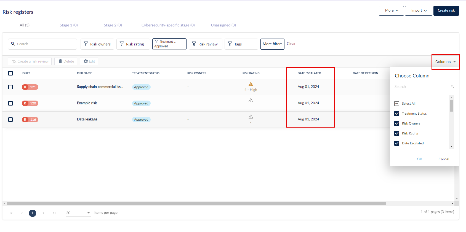Uncheck the Date Escalated column checkbox
The height and width of the screenshot is (232, 466).
[397, 143]
